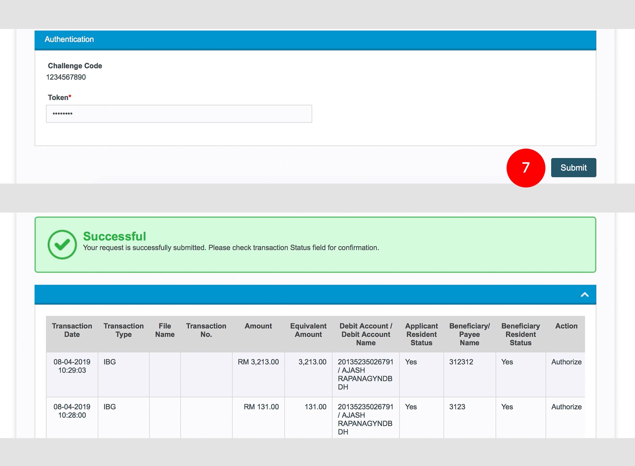The height and width of the screenshot is (466, 635).
Task: Click the File Name column header
Action: (x=165, y=330)
